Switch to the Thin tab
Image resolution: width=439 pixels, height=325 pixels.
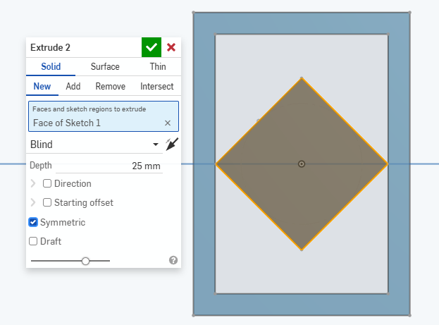[158, 67]
